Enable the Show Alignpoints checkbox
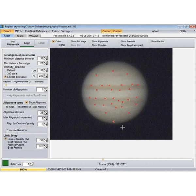 (x=90, y=41)
